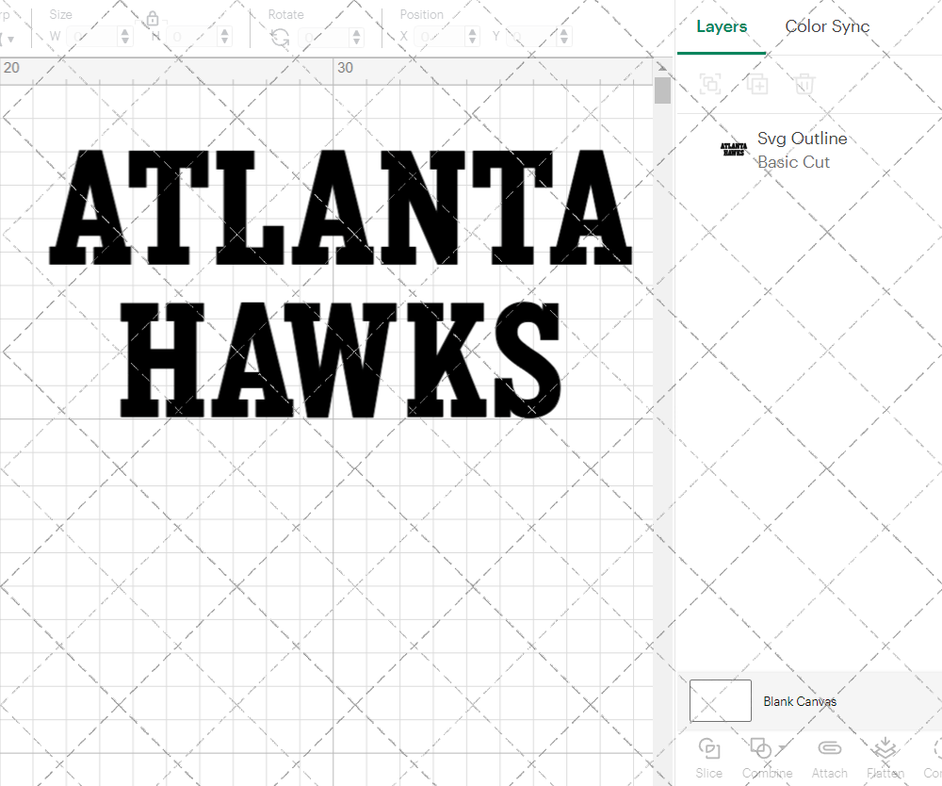
Task: Click the rotate reset icon
Action: pyautogui.click(x=278, y=35)
